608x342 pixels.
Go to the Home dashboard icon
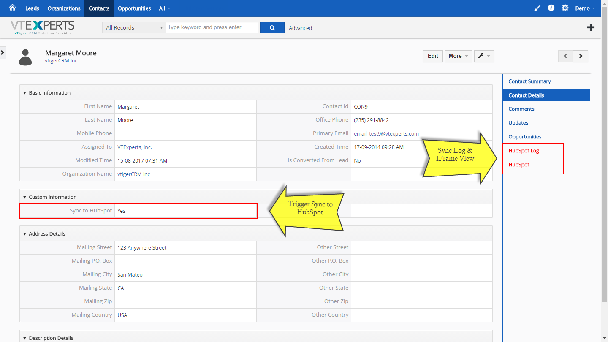[12, 8]
